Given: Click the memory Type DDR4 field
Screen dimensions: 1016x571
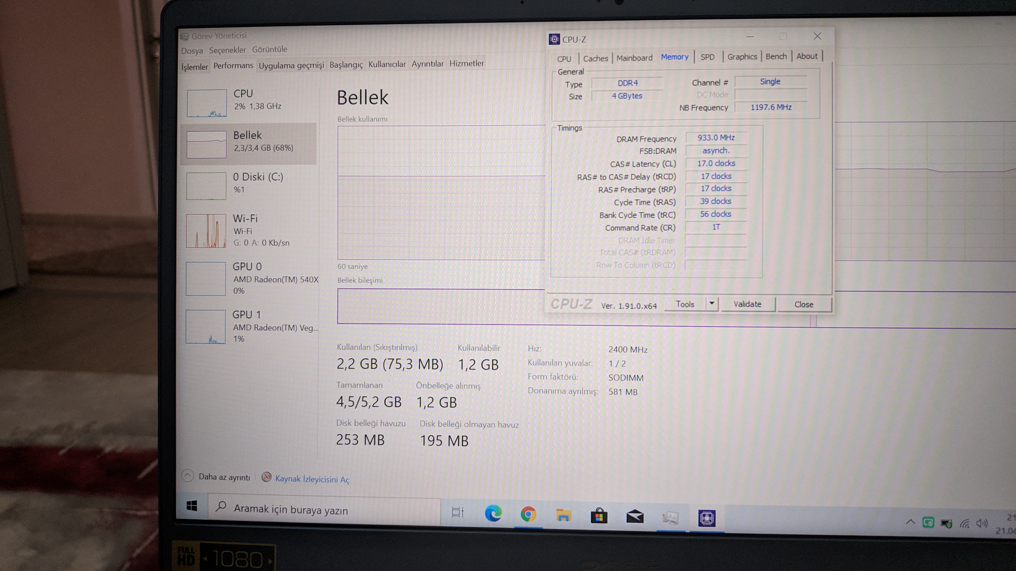Looking at the screenshot, I should pos(627,83).
